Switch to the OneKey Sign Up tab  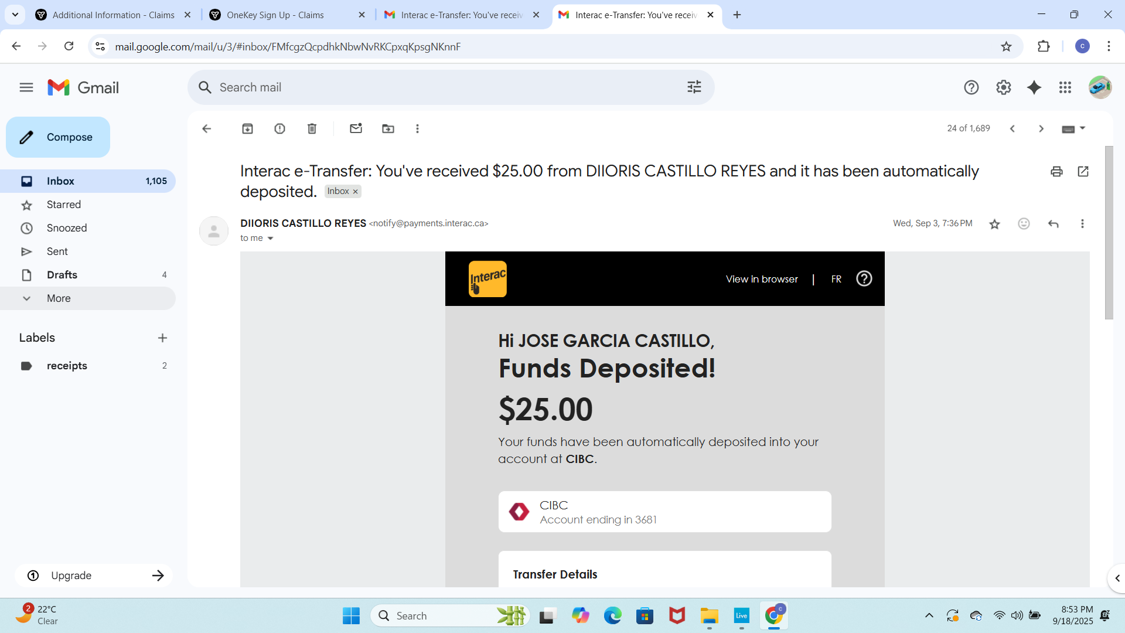click(x=275, y=15)
